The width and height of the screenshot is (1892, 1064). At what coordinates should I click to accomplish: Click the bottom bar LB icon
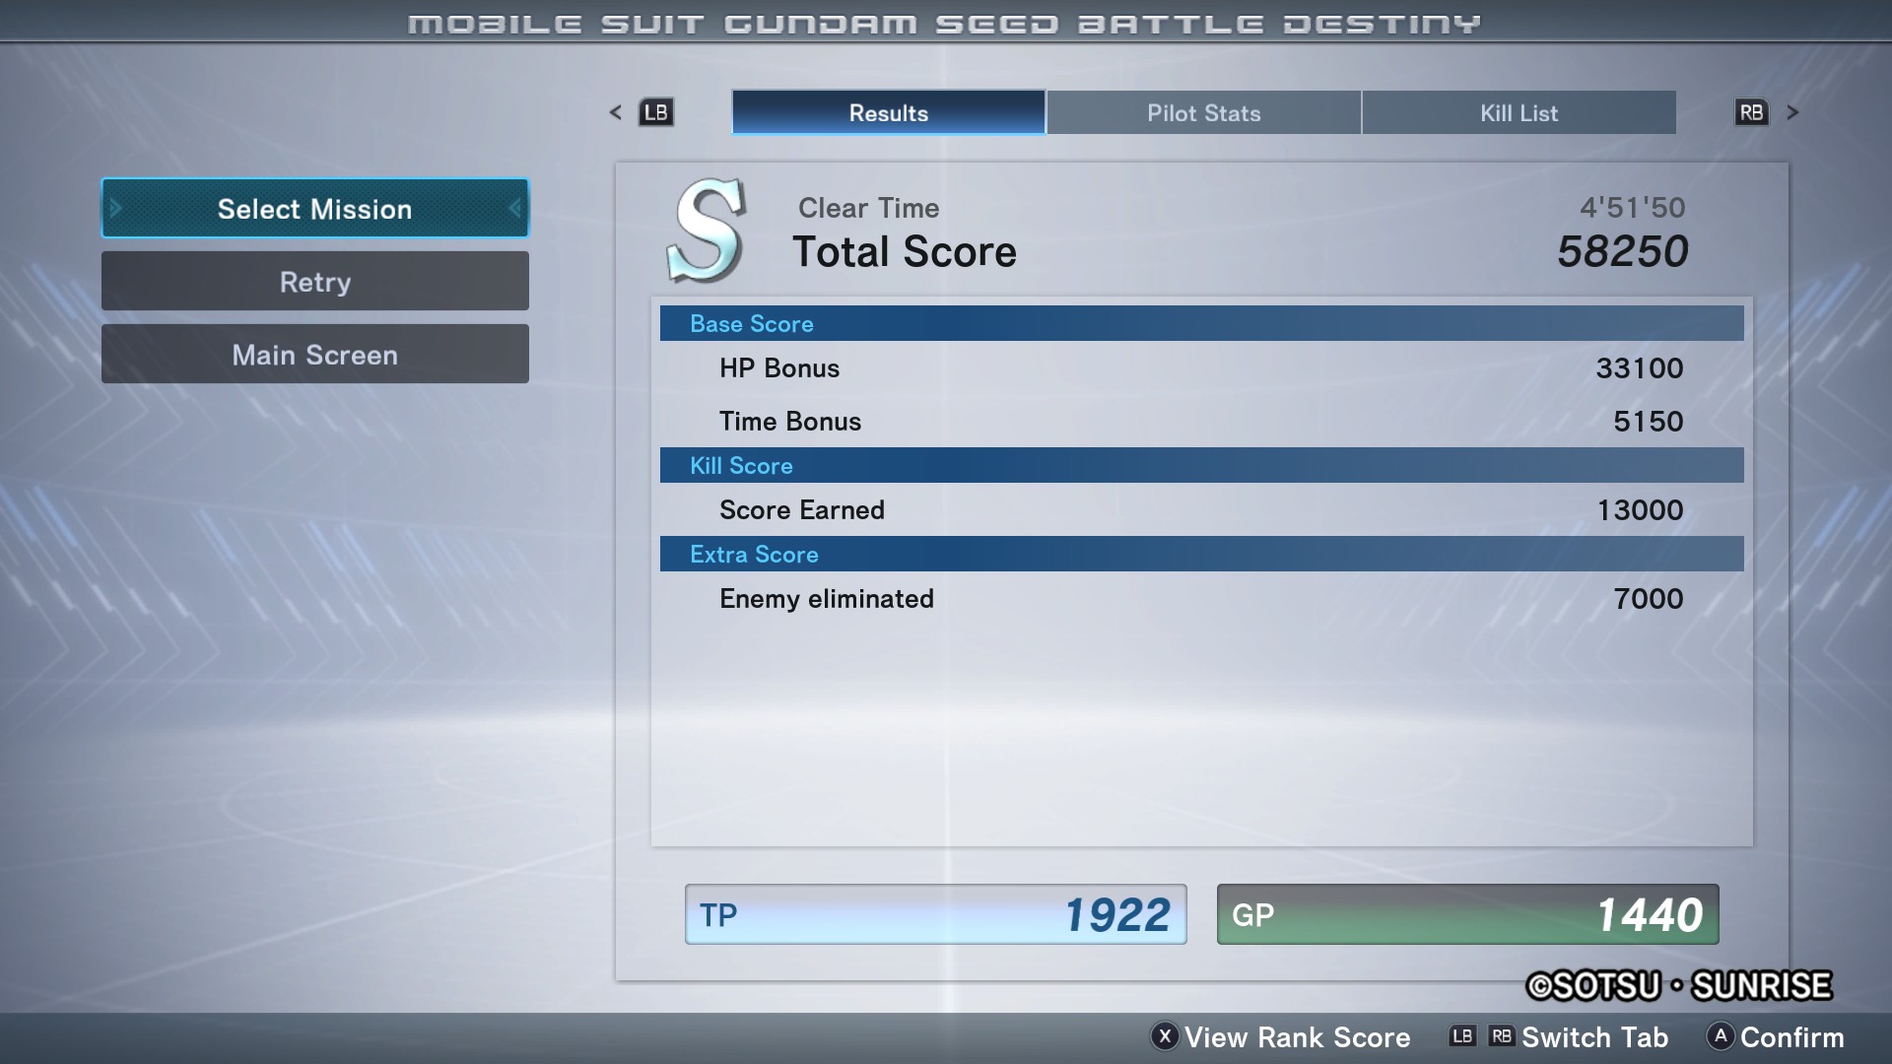(1462, 1036)
